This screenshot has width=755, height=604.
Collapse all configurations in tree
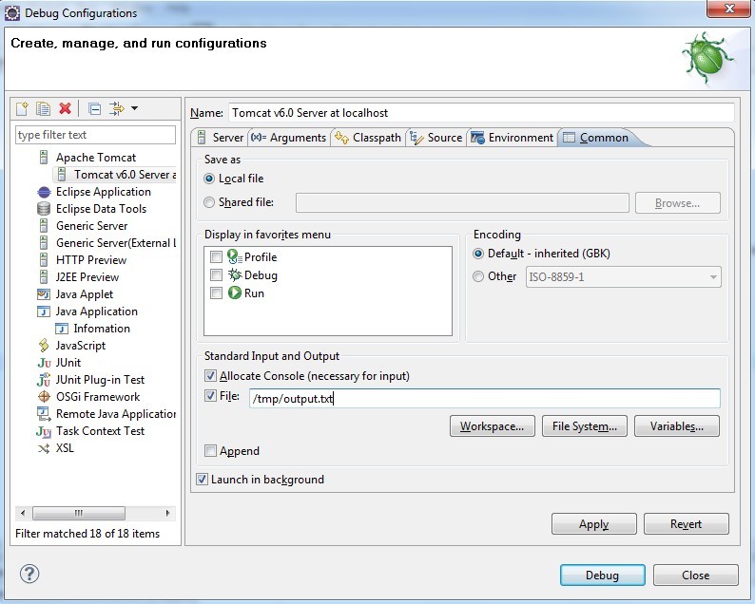click(95, 108)
